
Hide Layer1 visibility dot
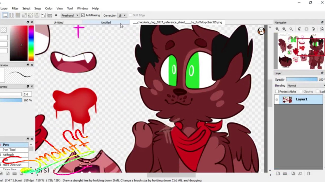[277, 100]
